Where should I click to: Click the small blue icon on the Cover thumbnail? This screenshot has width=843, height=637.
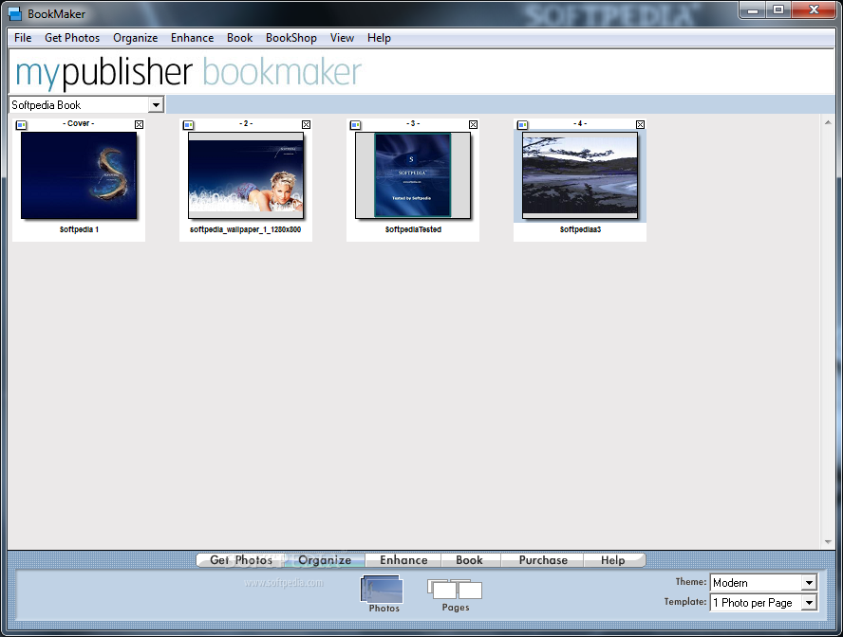[x=21, y=125]
